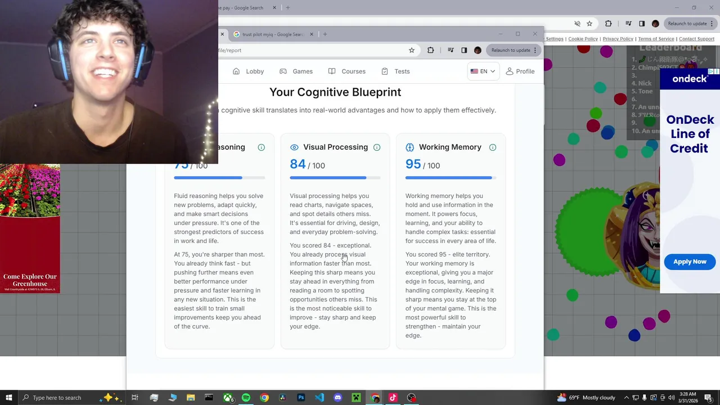
Task: Click the Courses book icon
Action: coord(332,71)
